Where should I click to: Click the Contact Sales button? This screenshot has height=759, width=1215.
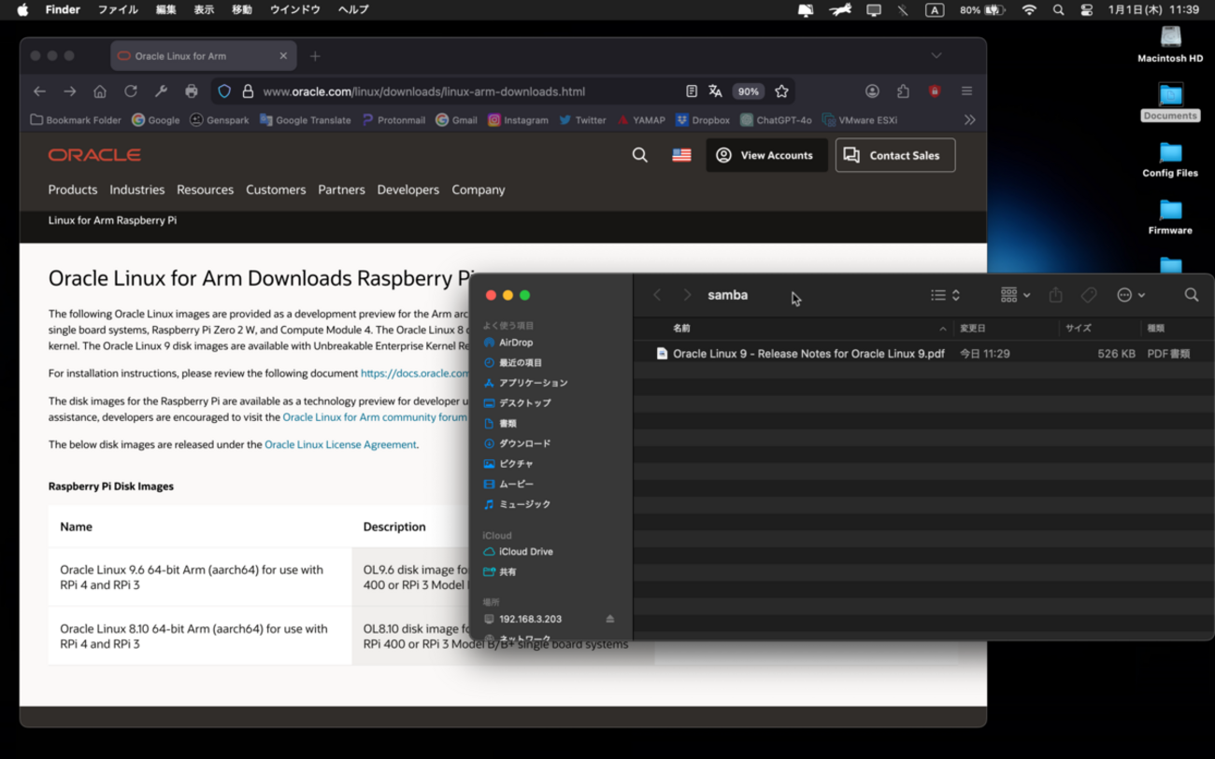[x=895, y=155]
